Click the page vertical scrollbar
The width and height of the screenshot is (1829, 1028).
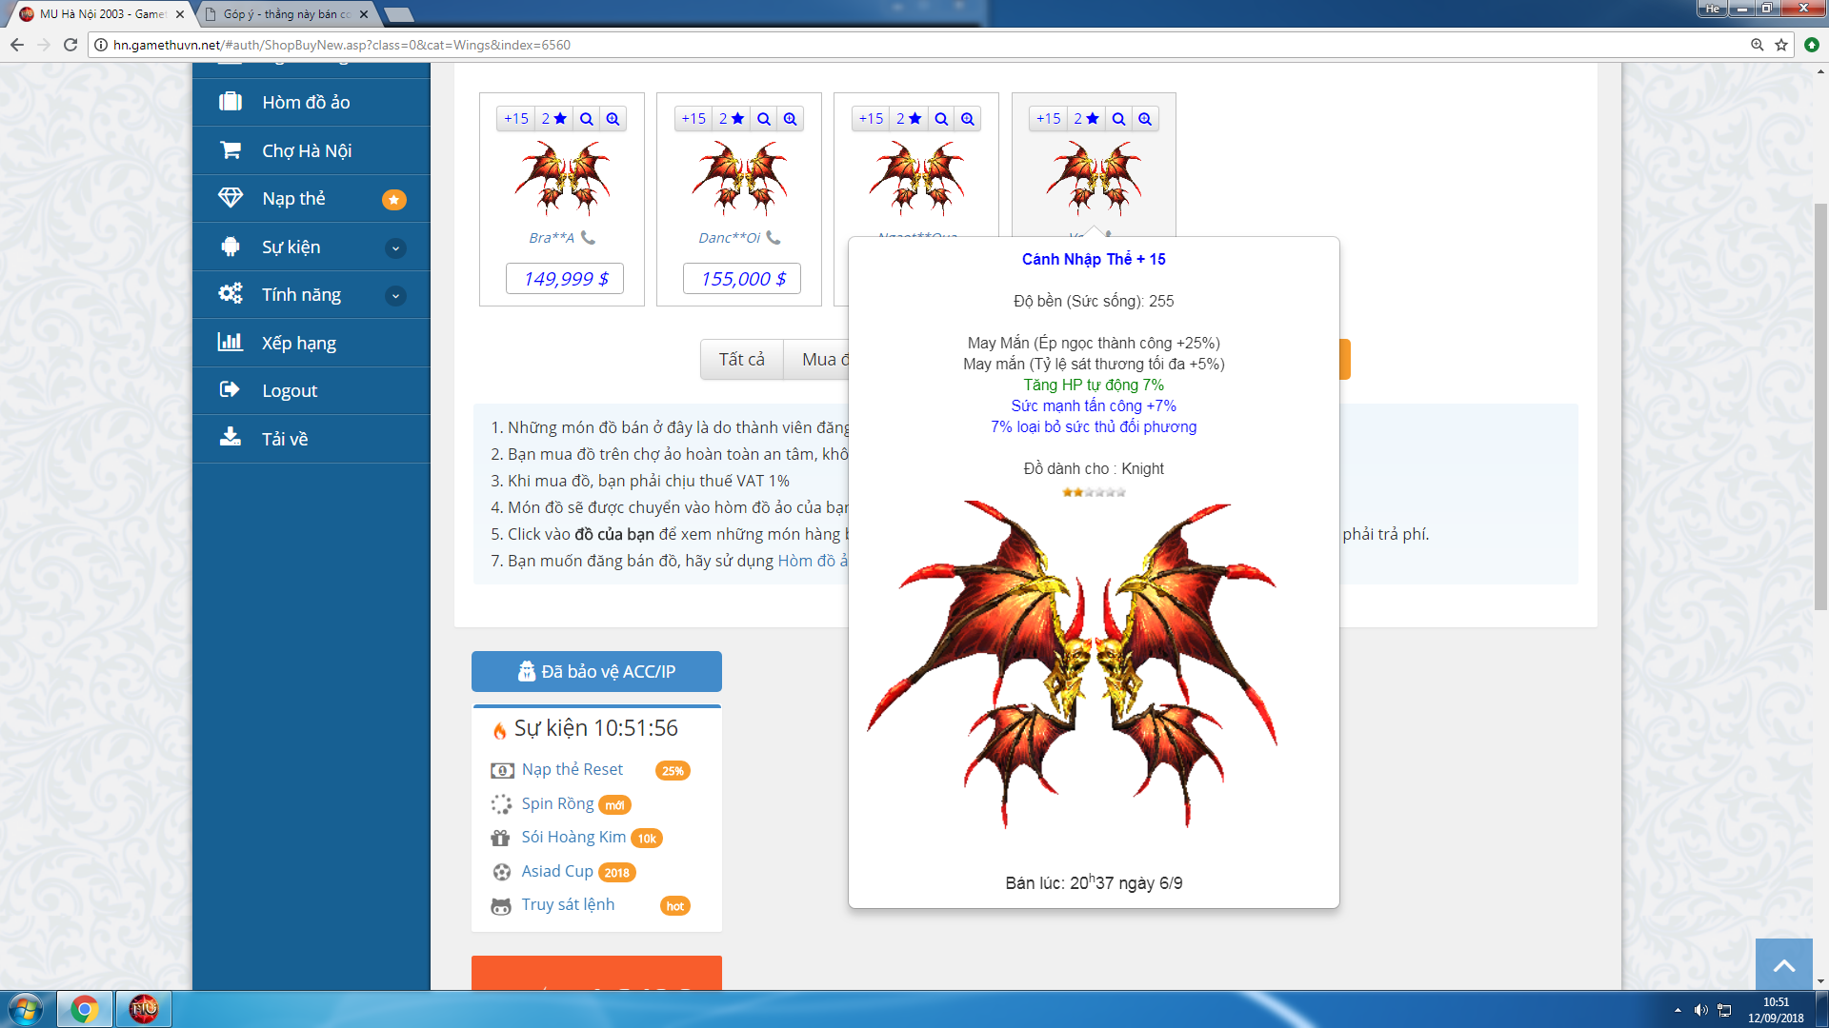point(1820,406)
